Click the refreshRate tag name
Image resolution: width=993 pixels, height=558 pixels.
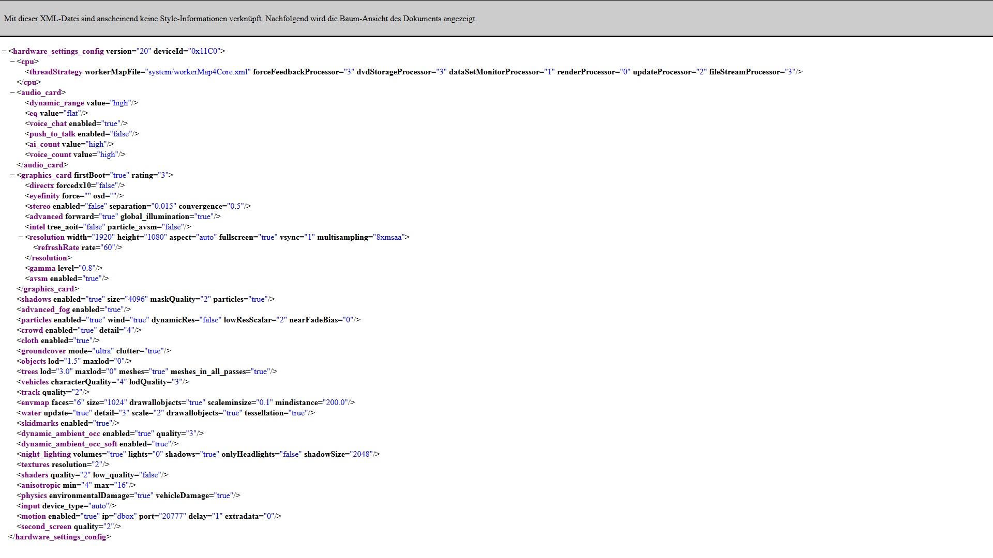click(x=58, y=247)
